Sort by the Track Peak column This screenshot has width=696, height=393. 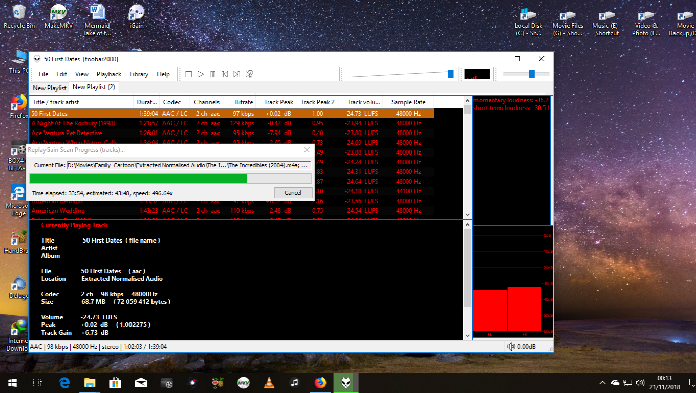coord(276,102)
